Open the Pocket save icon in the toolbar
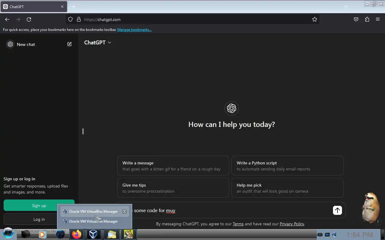The image size is (385, 240). pyautogui.click(x=356, y=19)
